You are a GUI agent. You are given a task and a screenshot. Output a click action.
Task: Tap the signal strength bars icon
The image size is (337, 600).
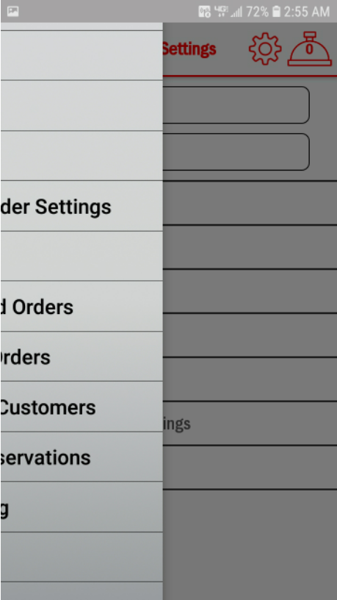[x=236, y=12]
